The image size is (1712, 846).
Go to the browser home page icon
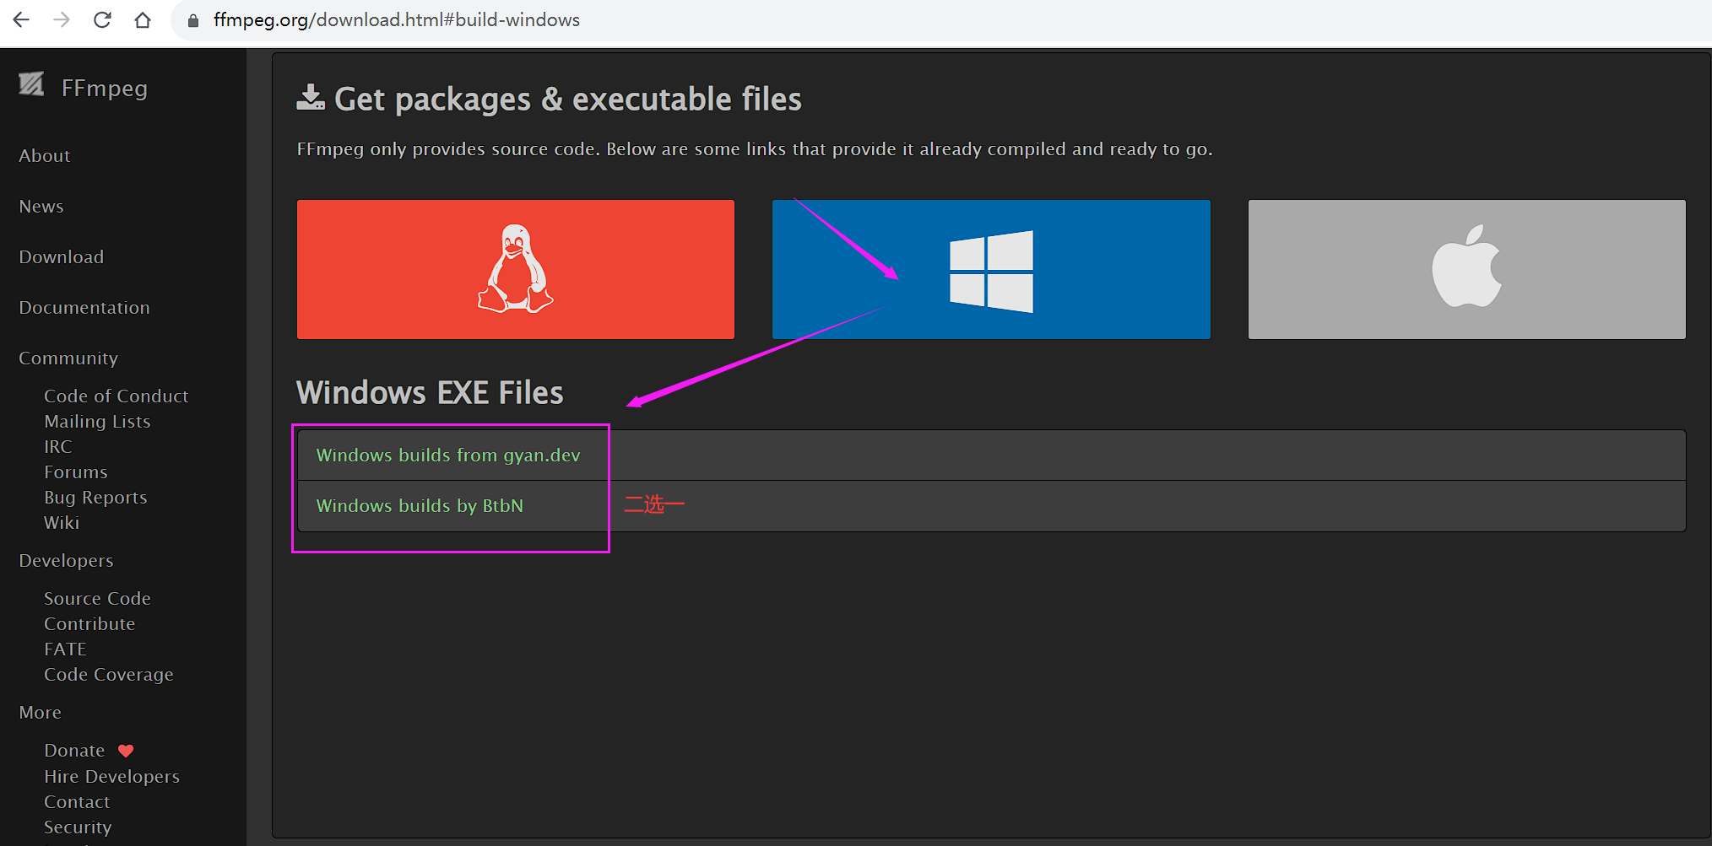tap(143, 19)
